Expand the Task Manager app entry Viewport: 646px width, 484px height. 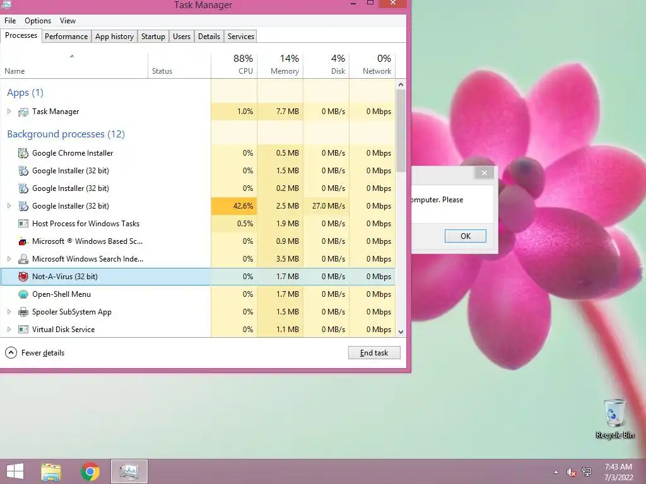[x=9, y=112]
